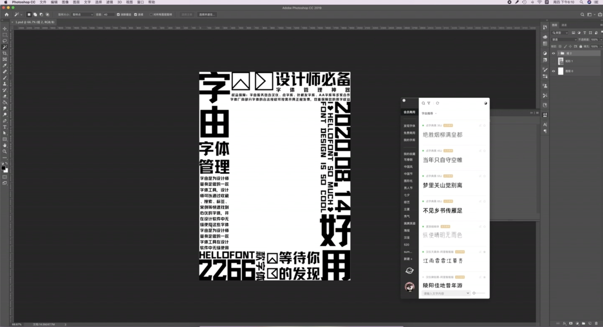Screen dimensions: 603x327
Task: Open layer filter type dropdown (类型)
Action: click(560, 33)
